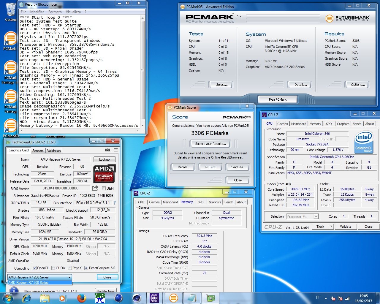This screenshot has height=304, width=380.
Task: Click the 3306 PCMarks score text
Action: pos(210,133)
